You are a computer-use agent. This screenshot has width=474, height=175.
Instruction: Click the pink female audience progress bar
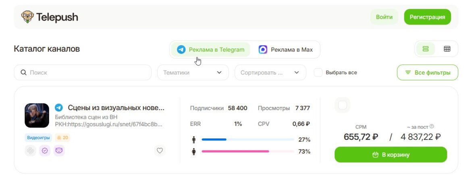click(247, 151)
